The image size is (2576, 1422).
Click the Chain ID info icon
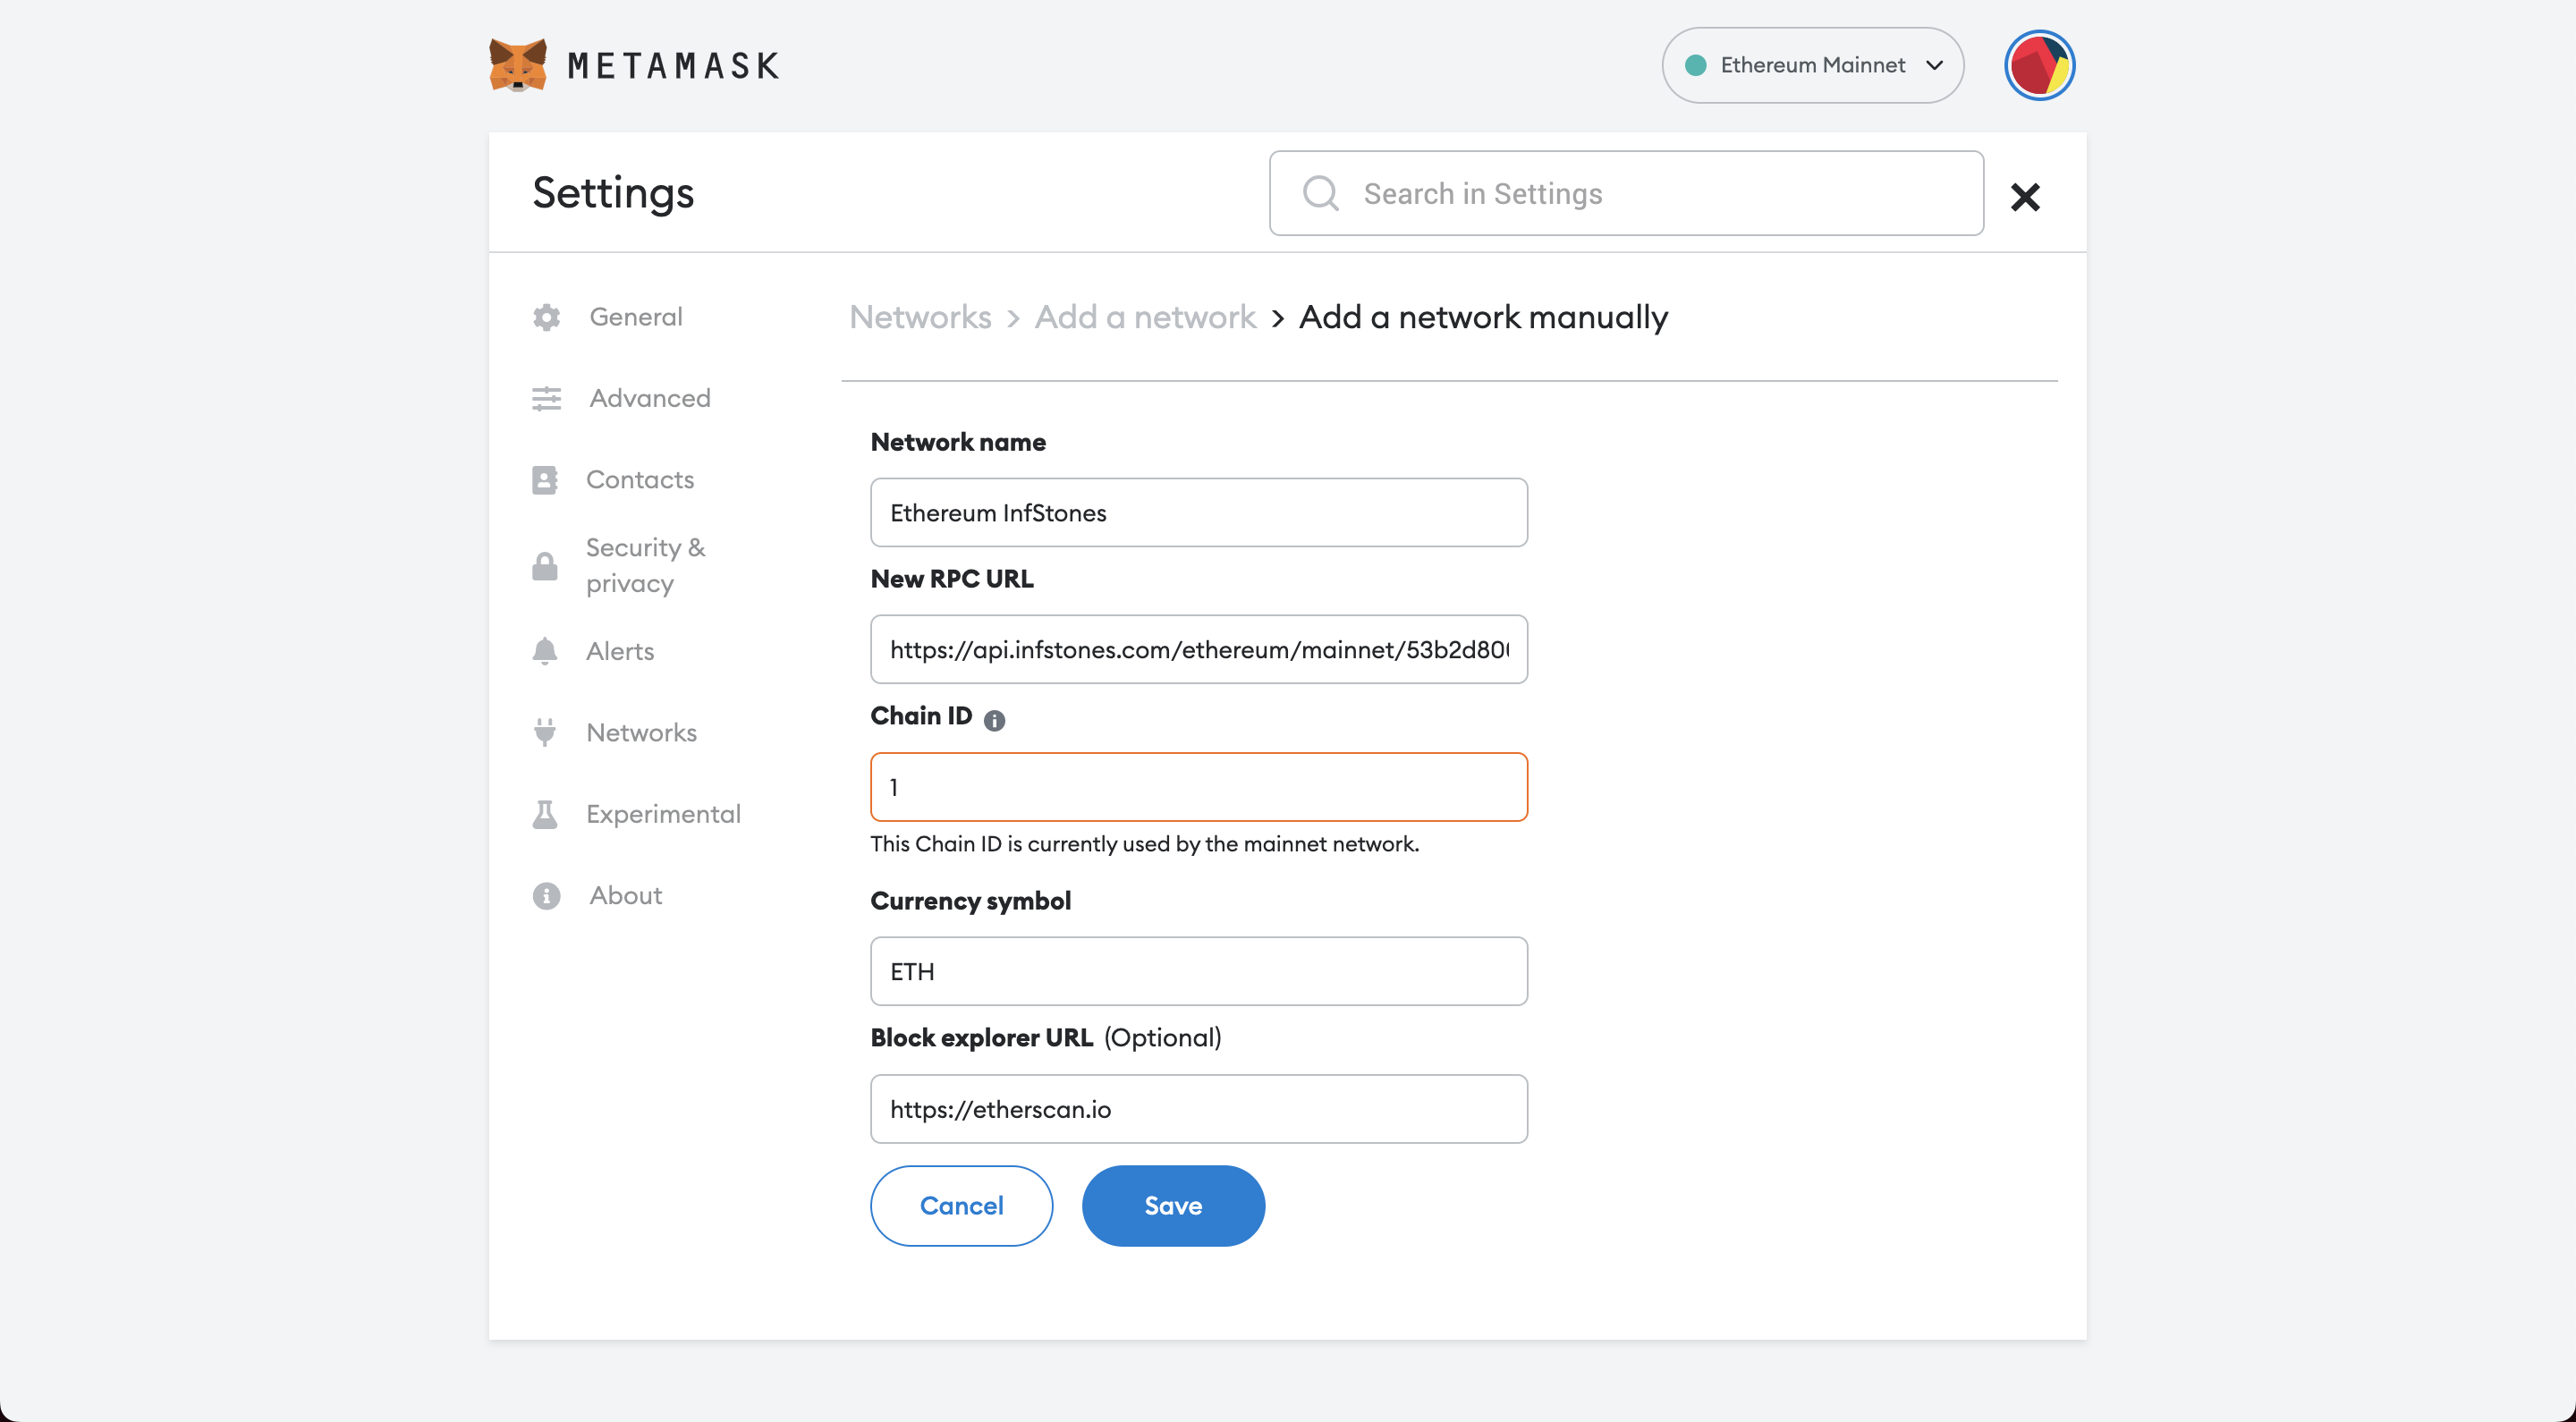click(x=994, y=720)
